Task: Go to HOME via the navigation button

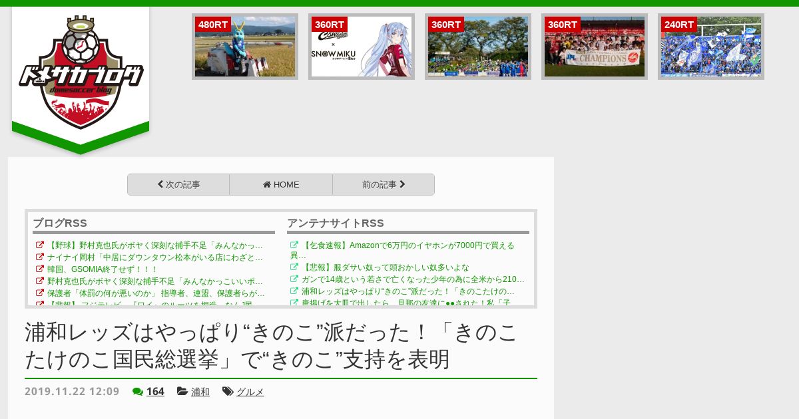Action: point(281,185)
